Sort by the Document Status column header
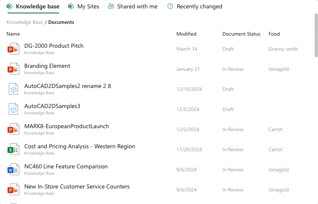Screen dimensions: 318x204 (x=241, y=34)
